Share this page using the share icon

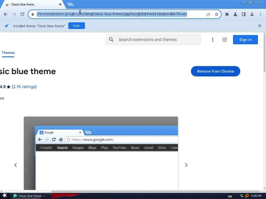pos(208,15)
